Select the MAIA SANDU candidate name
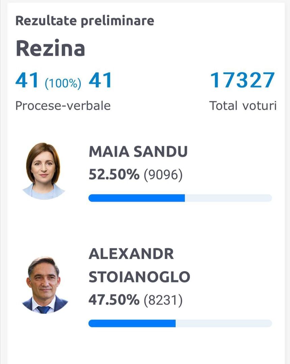 pyautogui.click(x=138, y=152)
